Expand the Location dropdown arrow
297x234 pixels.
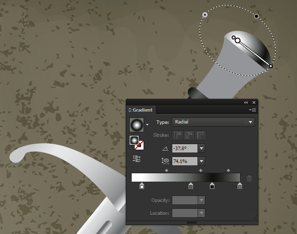pyautogui.click(x=201, y=213)
